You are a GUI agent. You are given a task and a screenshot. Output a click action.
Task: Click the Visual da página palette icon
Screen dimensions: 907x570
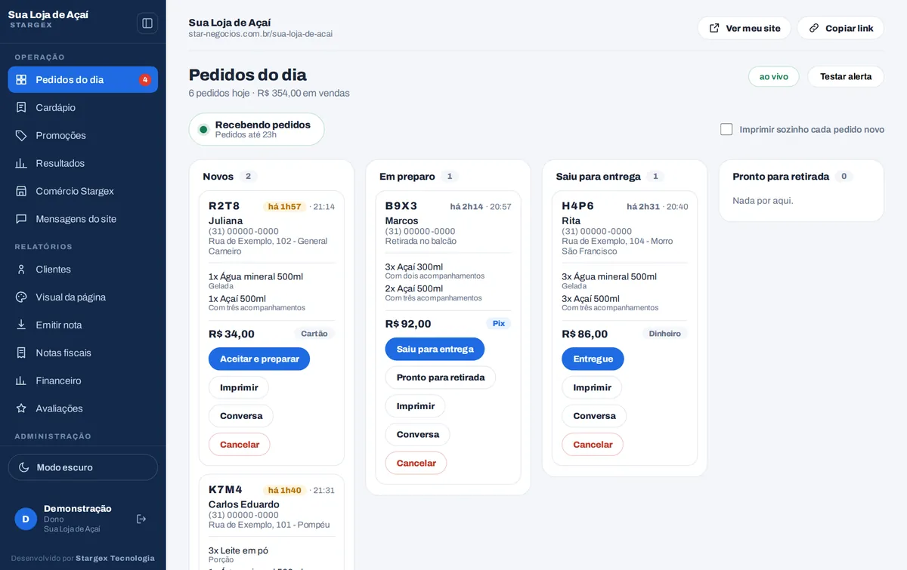click(x=21, y=297)
